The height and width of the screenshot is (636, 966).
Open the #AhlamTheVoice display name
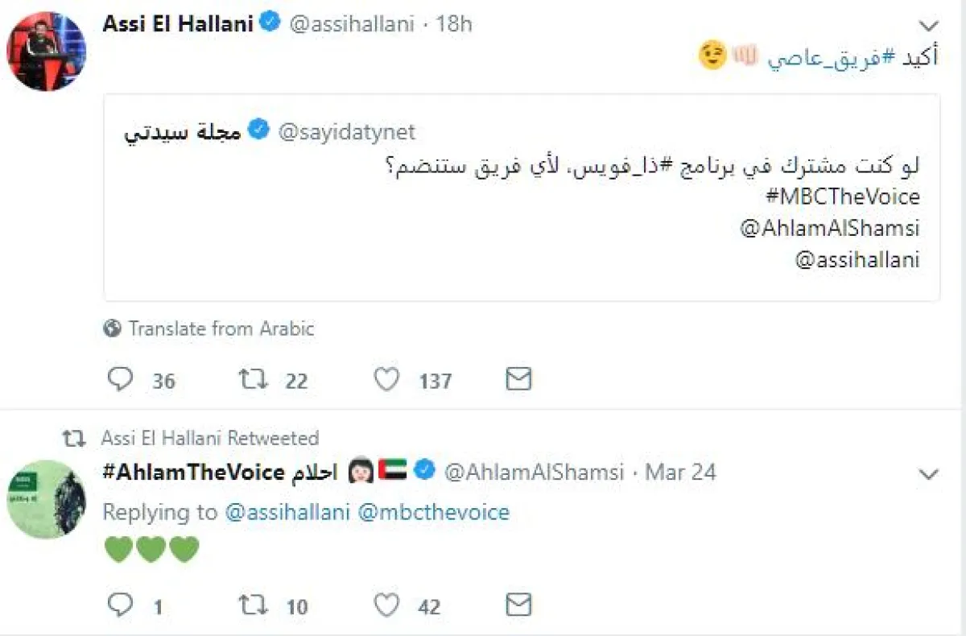click(x=194, y=472)
